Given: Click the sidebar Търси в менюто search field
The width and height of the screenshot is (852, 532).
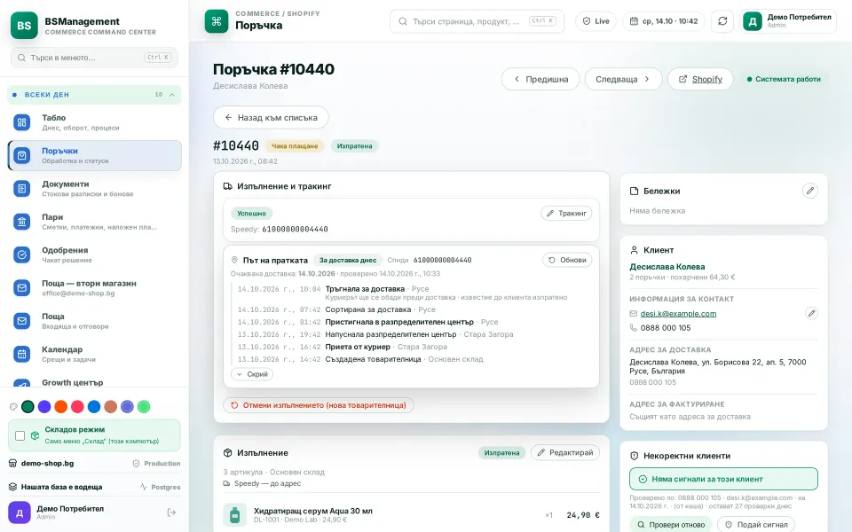Looking at the screenshot, I should click(95, 58).
